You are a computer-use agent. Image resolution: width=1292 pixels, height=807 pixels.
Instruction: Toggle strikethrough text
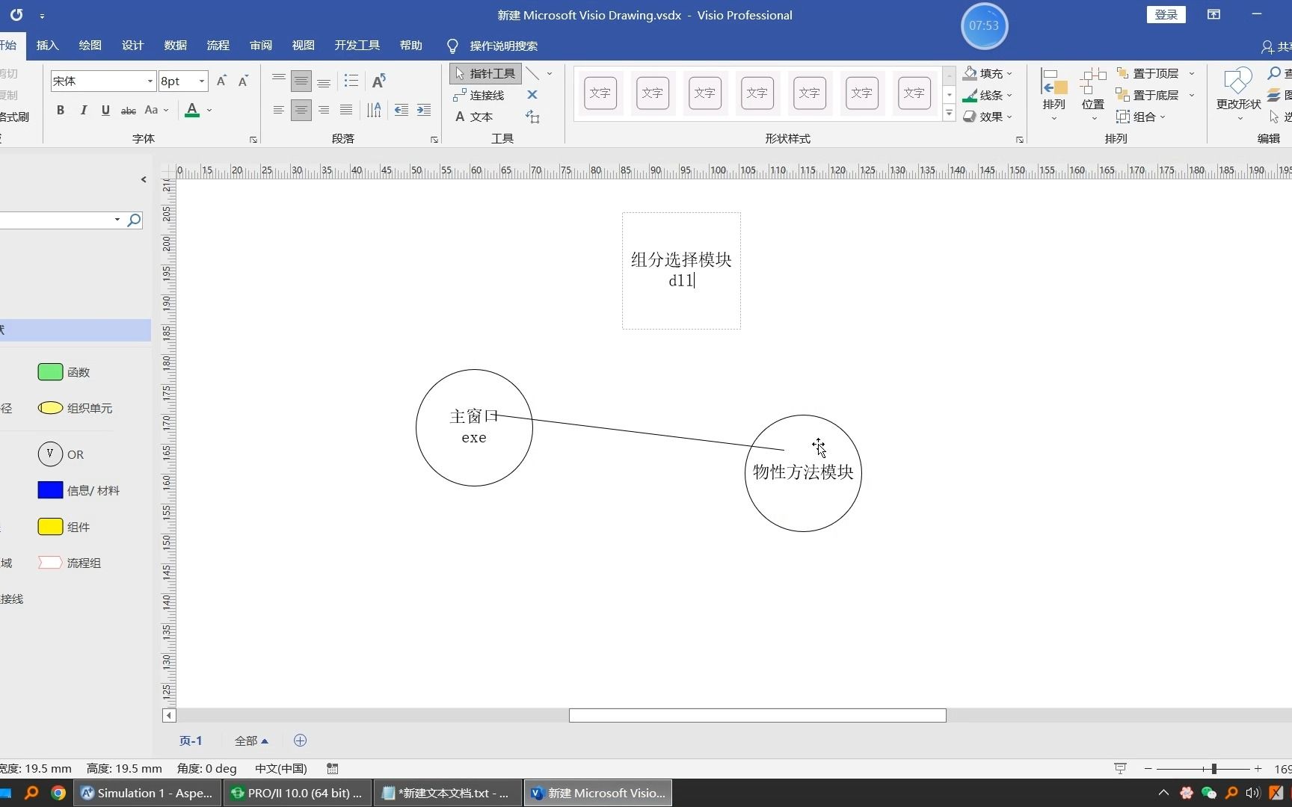point(129,110)
